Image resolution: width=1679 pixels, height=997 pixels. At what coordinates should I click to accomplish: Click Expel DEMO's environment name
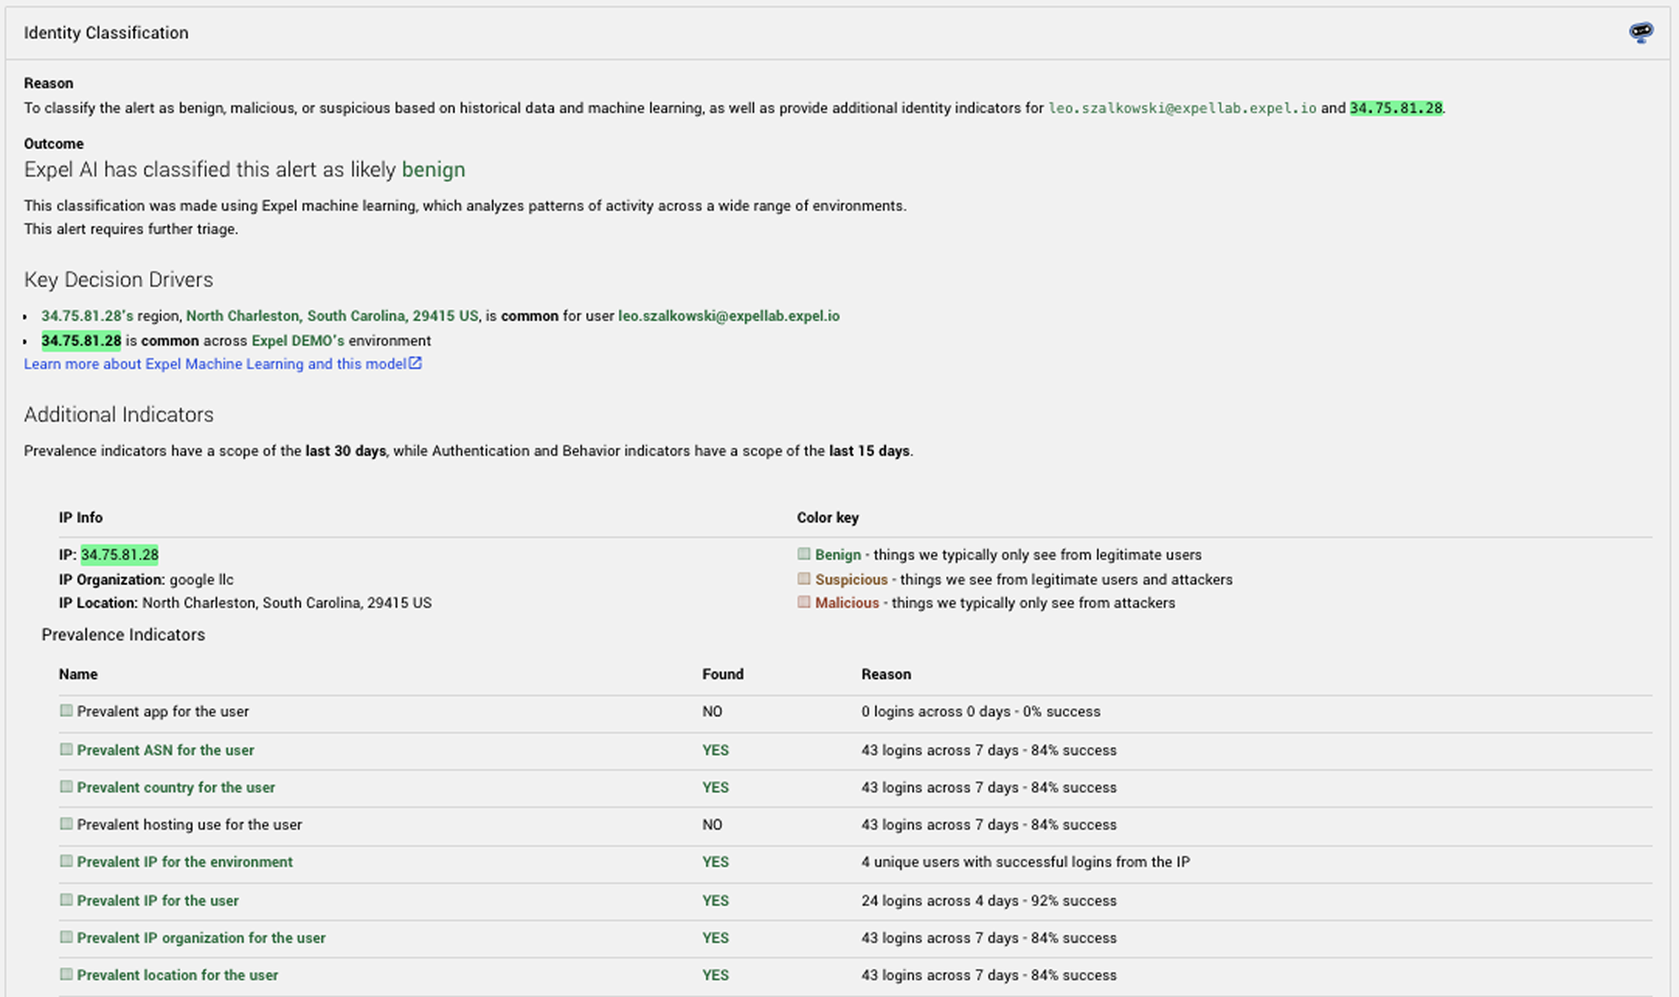pos(298,341)
